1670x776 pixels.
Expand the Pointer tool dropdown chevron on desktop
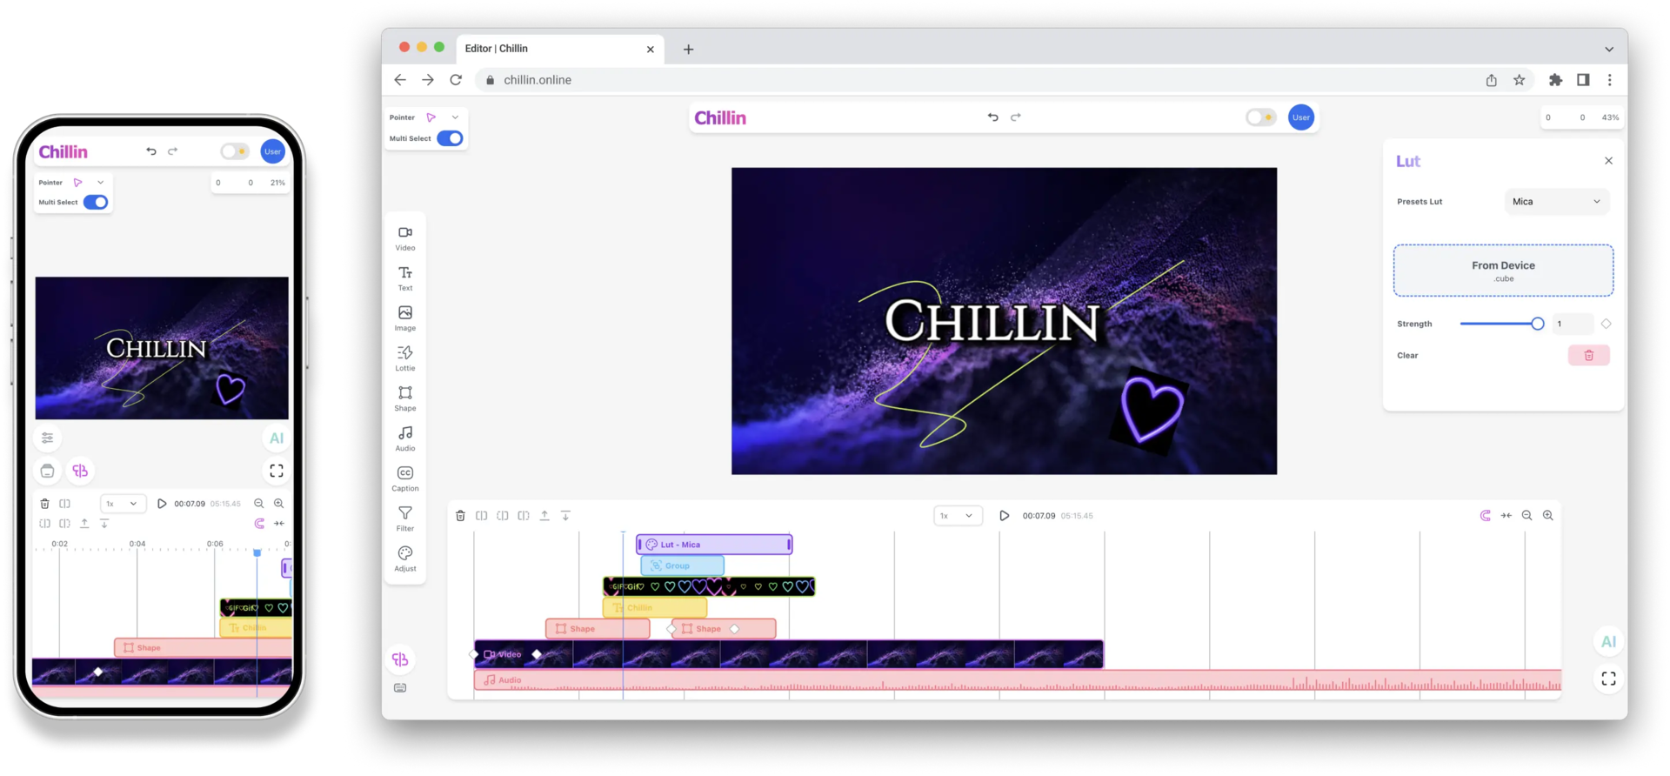click(x=455, y=117)
